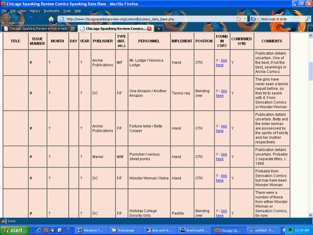Close the Chicago Spanking Review Comics tab

pos(149,29)
